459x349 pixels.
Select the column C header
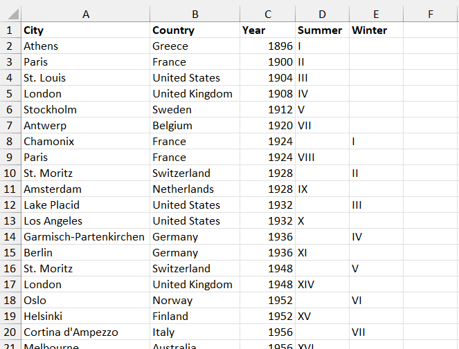click(267, 14)
